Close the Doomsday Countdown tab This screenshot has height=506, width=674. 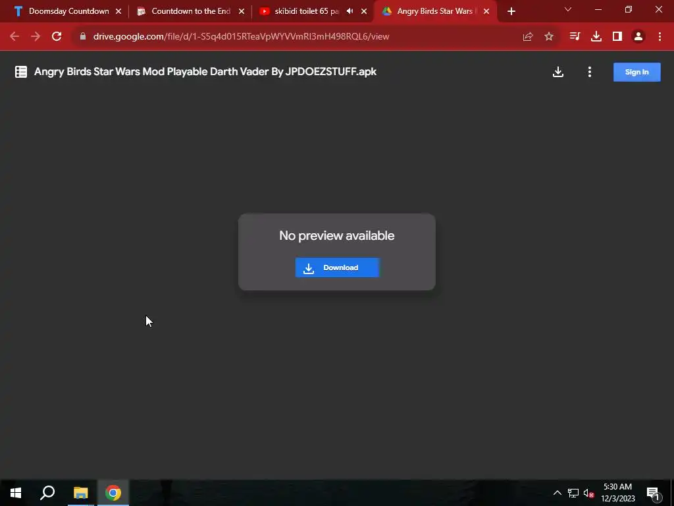tap(118, 11)
